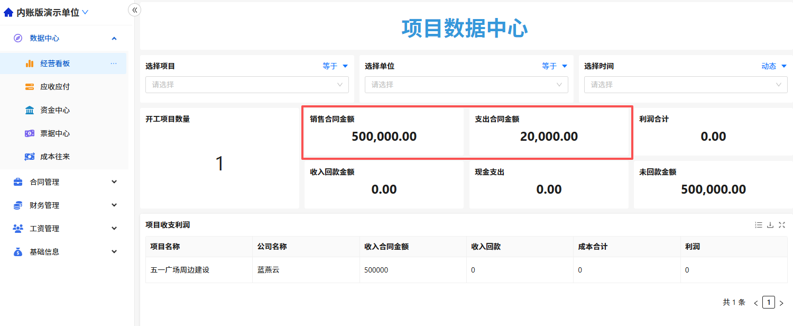Screen dimensions: 793x326
Task: Click the home icon beside 内账版演示单位
Action: 8,12
